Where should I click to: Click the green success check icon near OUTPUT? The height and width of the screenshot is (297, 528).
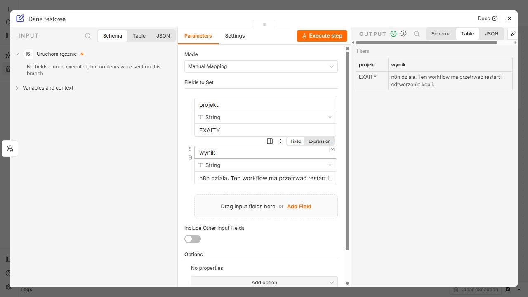click(394, 34)
